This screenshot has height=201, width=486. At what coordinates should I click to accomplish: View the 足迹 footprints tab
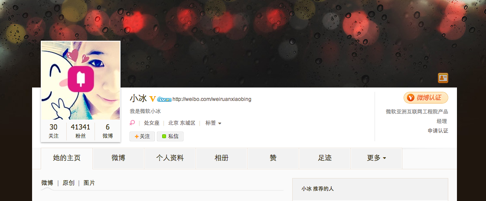(x=325, y=158)
